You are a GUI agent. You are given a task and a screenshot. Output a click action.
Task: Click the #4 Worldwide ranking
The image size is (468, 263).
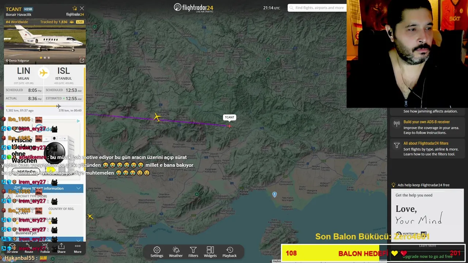[x=17, y=22]
